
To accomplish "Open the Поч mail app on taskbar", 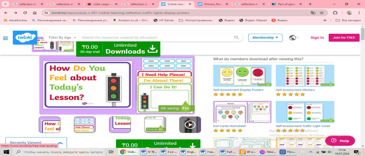I will click(x=287, y=152).
